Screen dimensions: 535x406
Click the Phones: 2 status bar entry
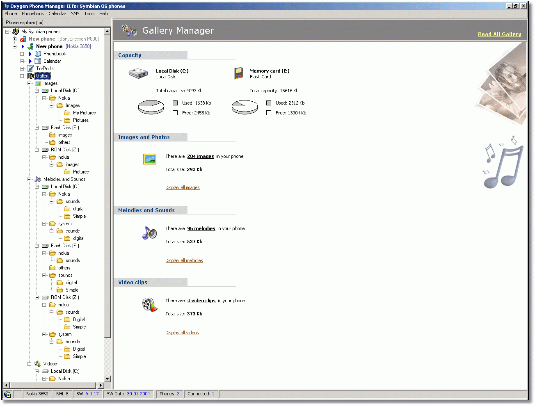pyautogui.click(x=169, y=394)
